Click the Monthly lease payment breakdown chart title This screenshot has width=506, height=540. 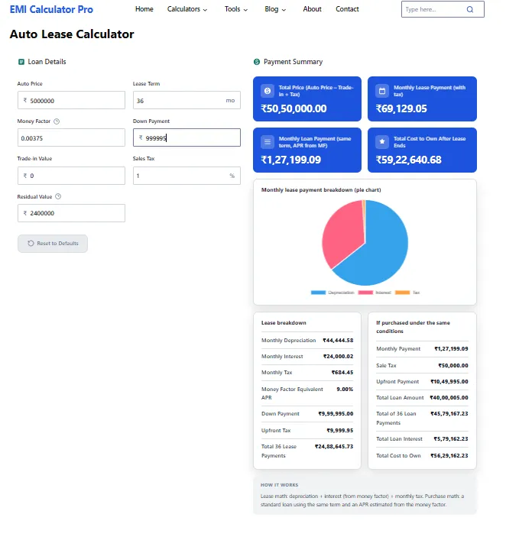click(321, 189)
